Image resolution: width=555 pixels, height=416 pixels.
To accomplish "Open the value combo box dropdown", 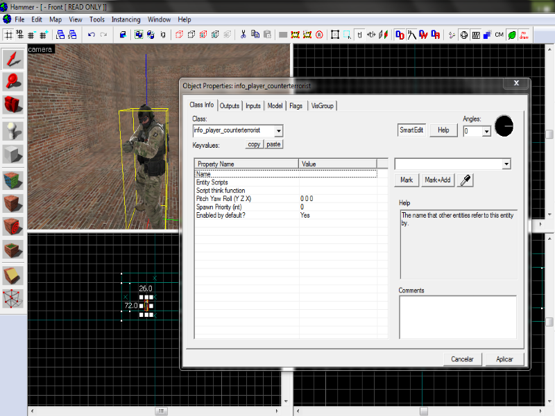I will point(506,164).
